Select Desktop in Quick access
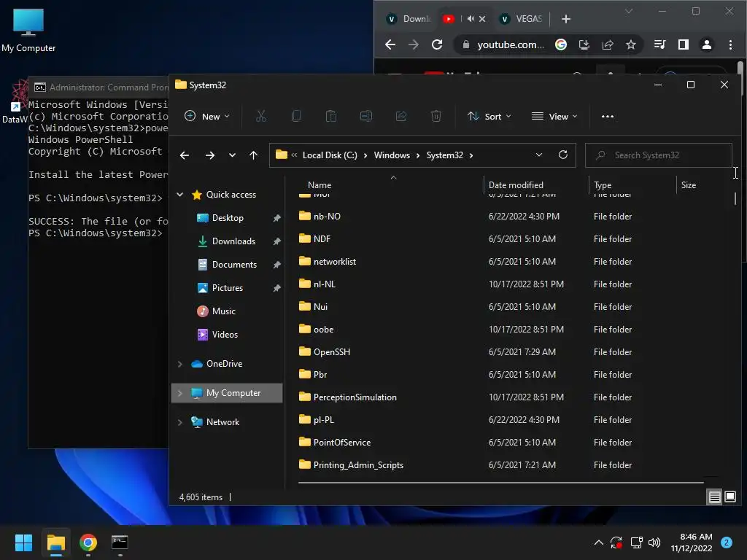Image resolution: width=747 pixels, height=560 pixels. [x=228, y=217]
